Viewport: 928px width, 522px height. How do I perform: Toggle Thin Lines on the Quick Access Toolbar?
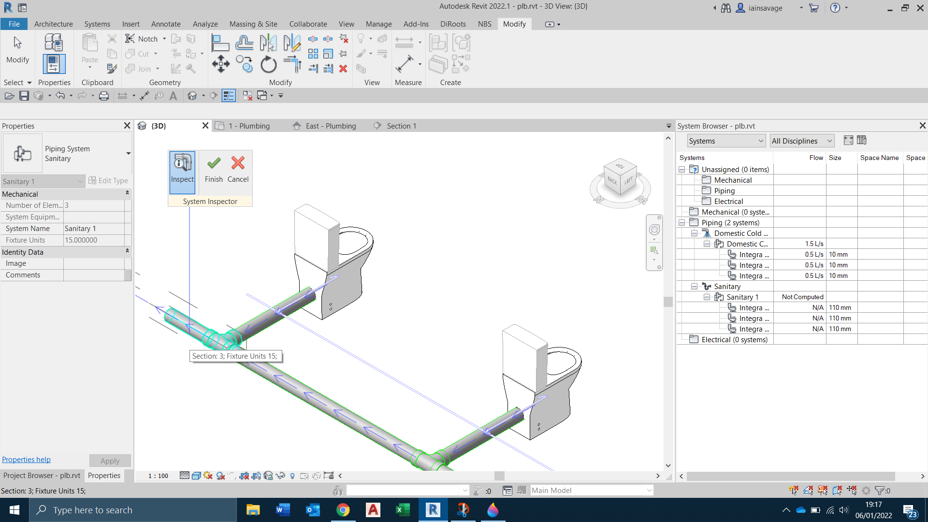coord(229,95)
